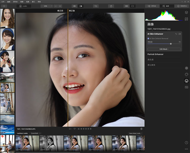Click the 修正前 before label
Viewport: 190px width, 153px height.
[x=60, y=11]
